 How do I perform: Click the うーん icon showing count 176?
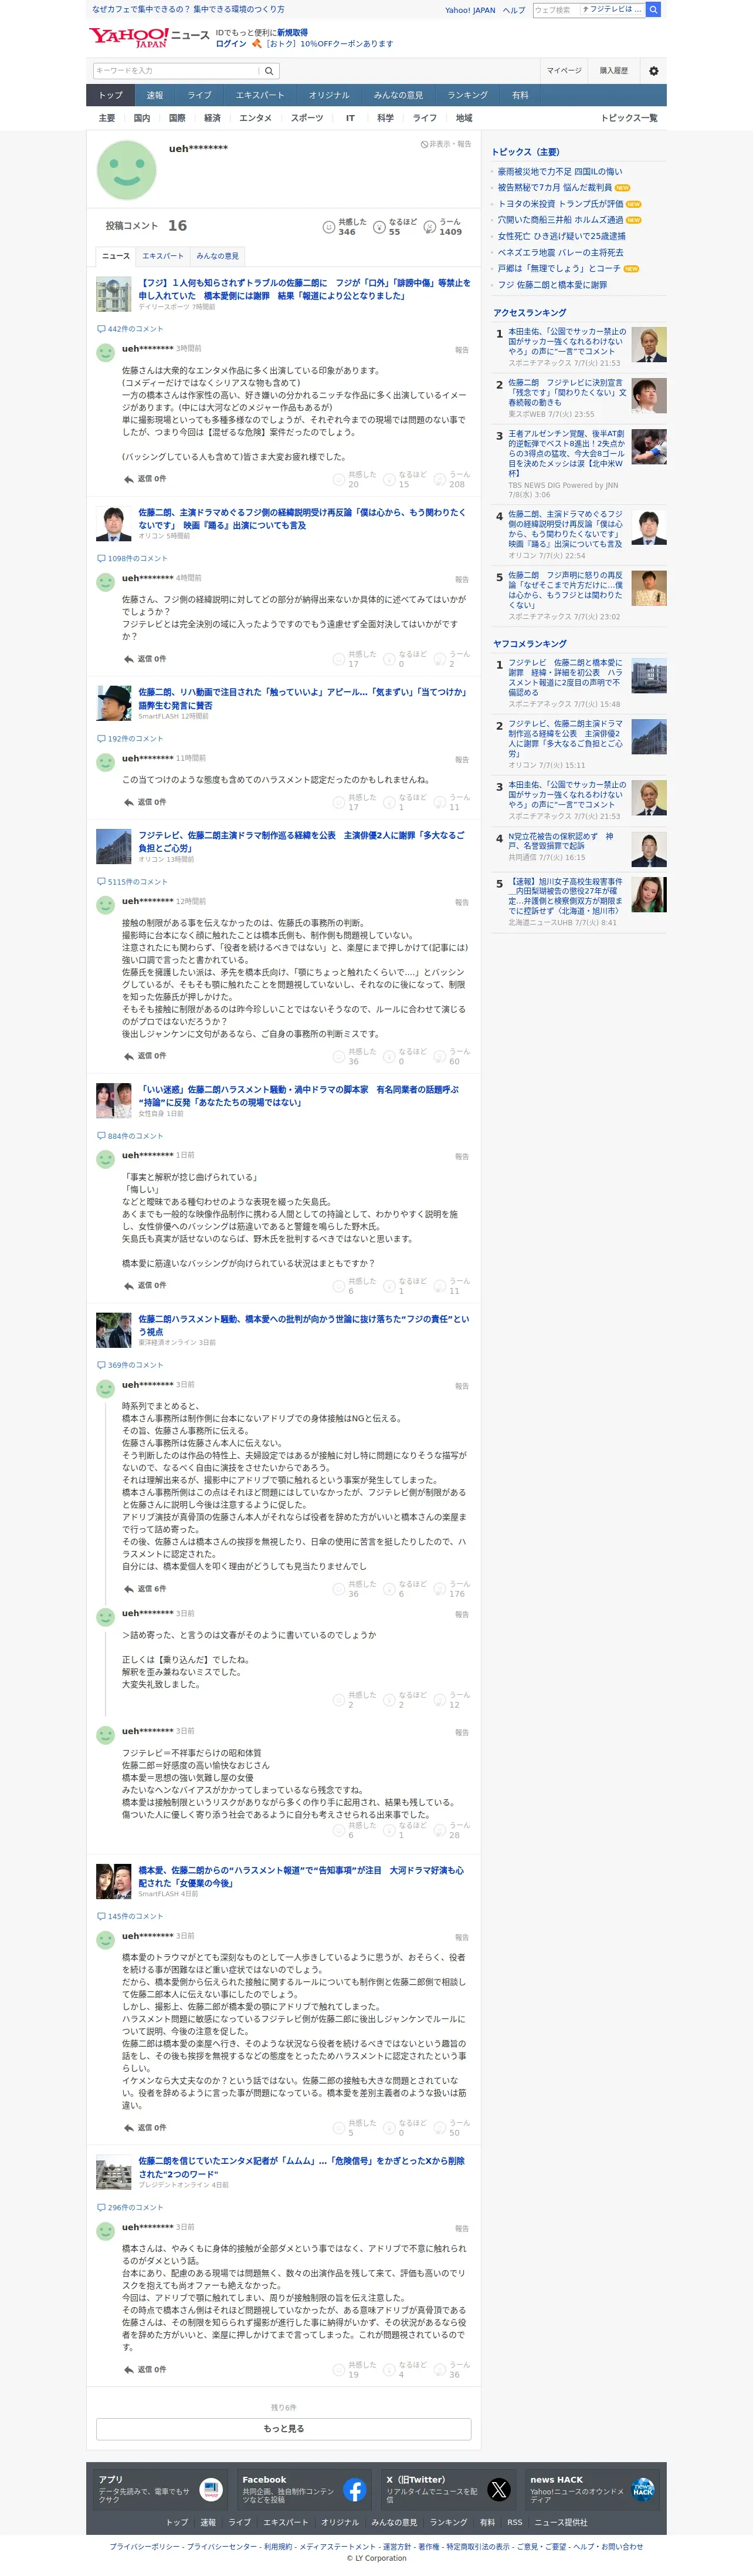(440, 1589)
